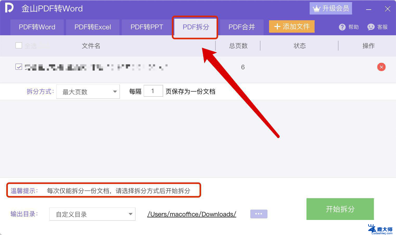Switch to PDF转Word tab

37,27
